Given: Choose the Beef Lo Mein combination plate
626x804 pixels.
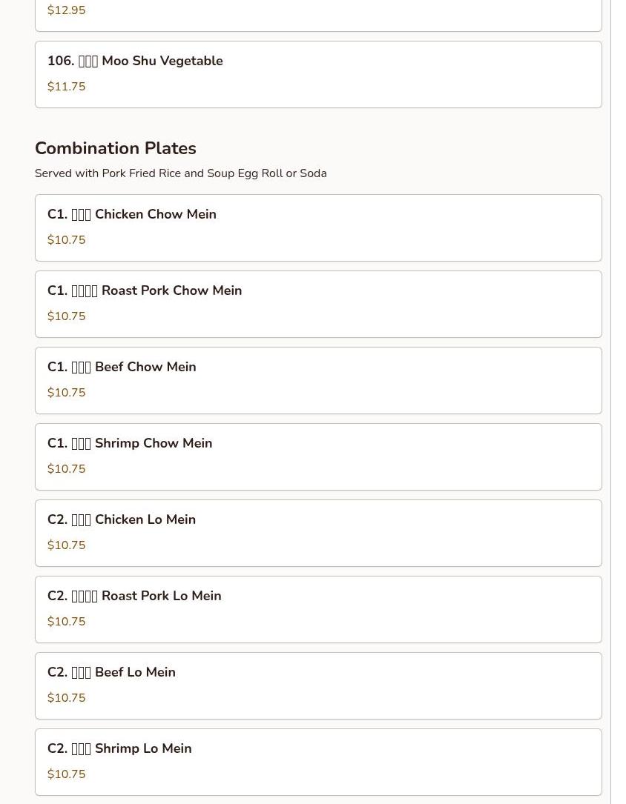Looking at the screenshot, I should (x=317, y=685).
